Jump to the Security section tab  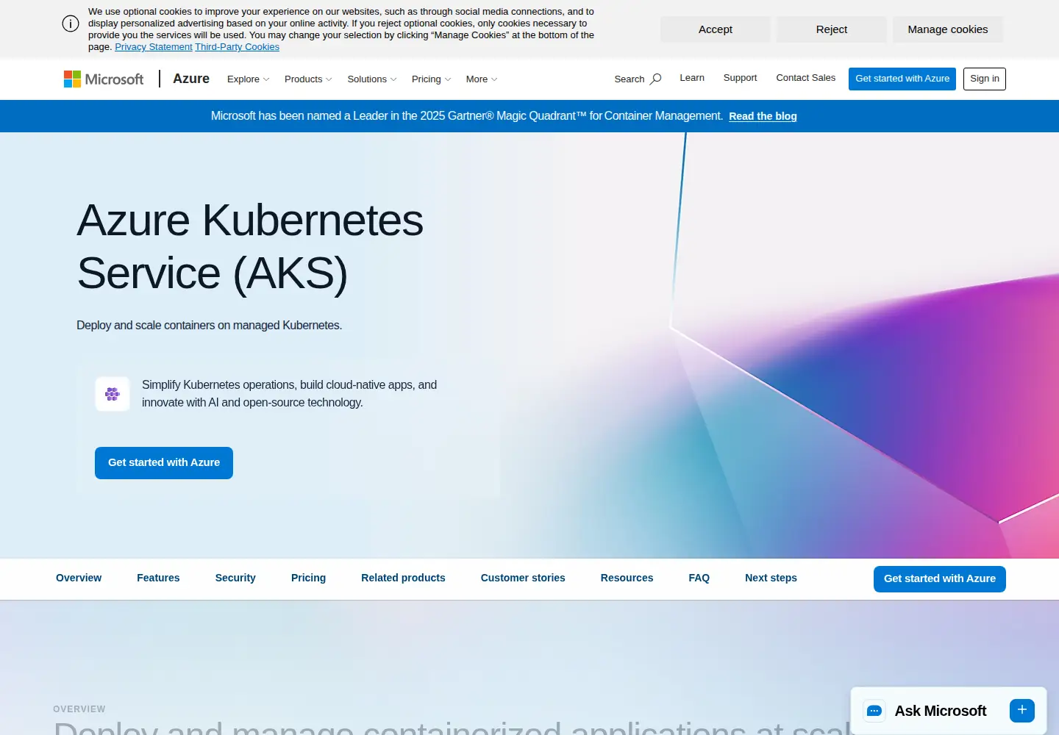(x=235, y=578)
